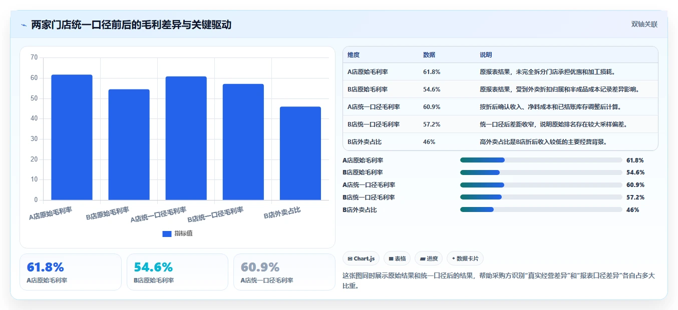
Task: Click the A店原始毛利率 progress bar
Action: coord(541,160)
